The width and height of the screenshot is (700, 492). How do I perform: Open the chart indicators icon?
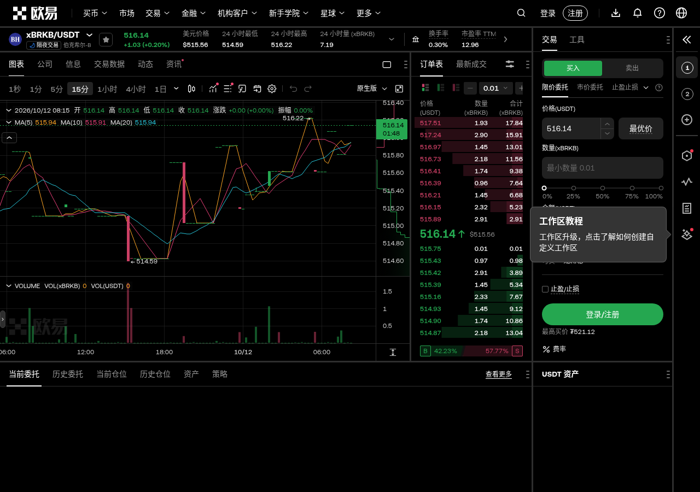[x=213, y=89]
